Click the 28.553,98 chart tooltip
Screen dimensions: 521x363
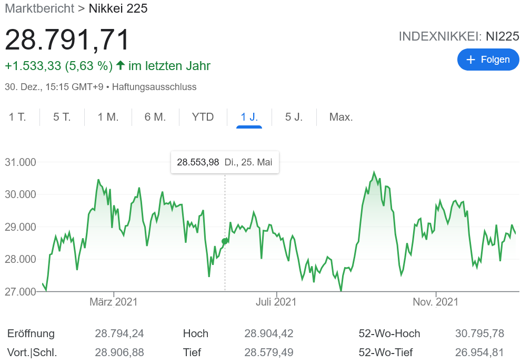[x=225, y=162]
